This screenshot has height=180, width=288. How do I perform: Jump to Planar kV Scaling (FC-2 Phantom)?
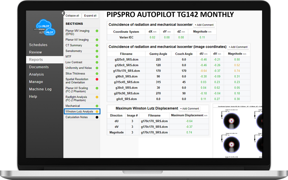(77, 90)
